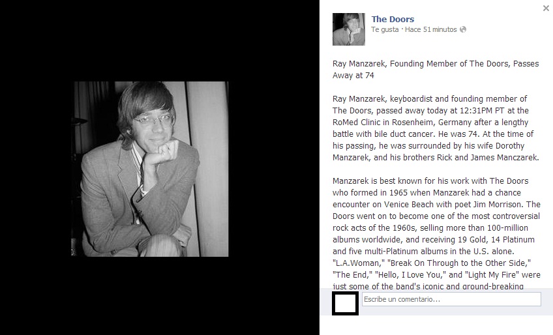This screenshot has height=335, width=553.
Task: Click the 'Passes Away at 74' headline
Action: pos(436,70)
